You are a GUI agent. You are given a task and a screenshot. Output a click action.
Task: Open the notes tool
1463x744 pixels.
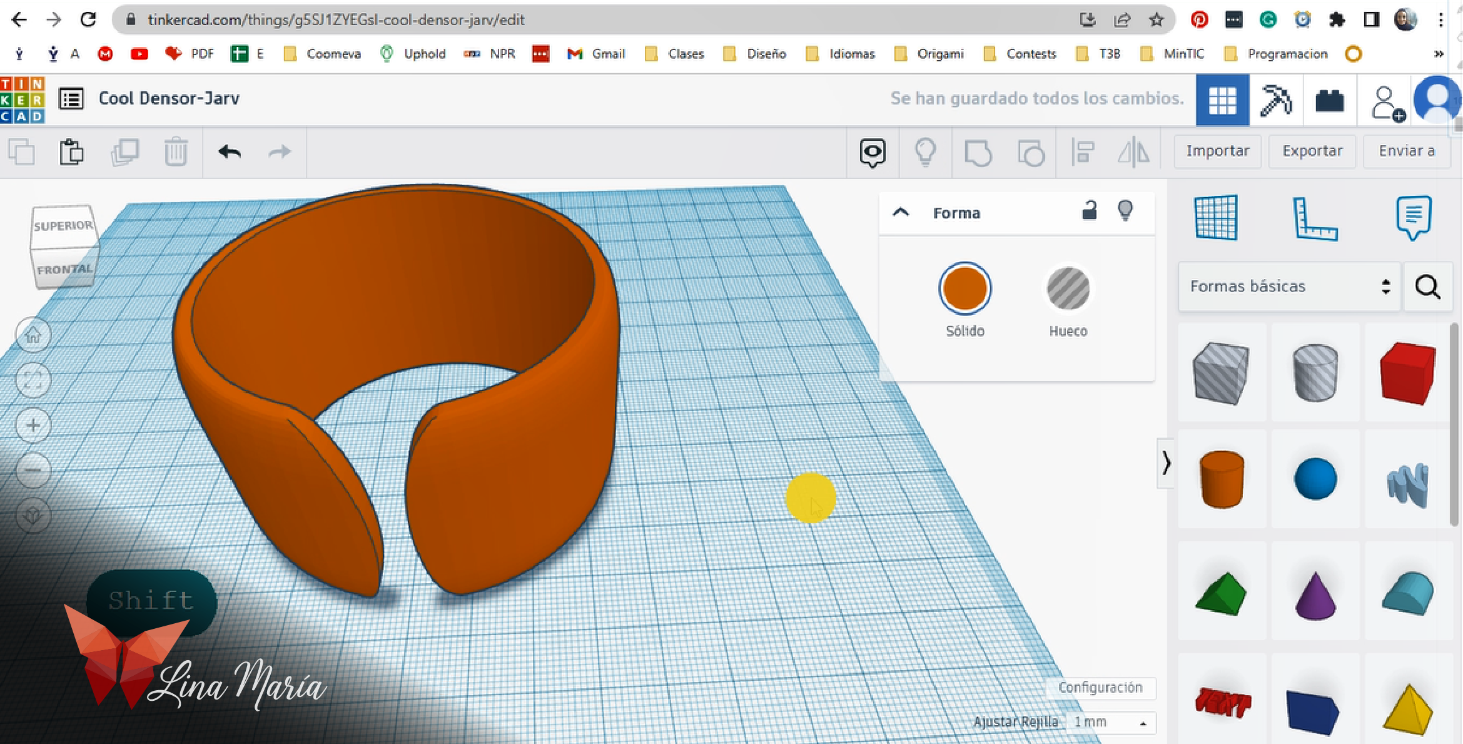(1413, 218)
